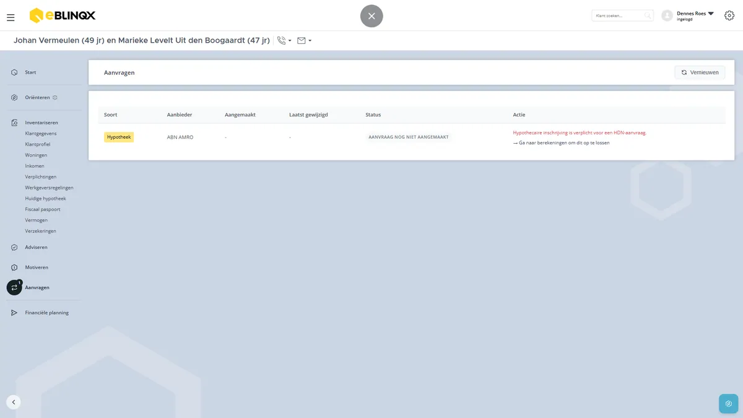Click the 'Laatst gewijzigd' column header
The image size is (743, 418).
(x=309, y=115)
